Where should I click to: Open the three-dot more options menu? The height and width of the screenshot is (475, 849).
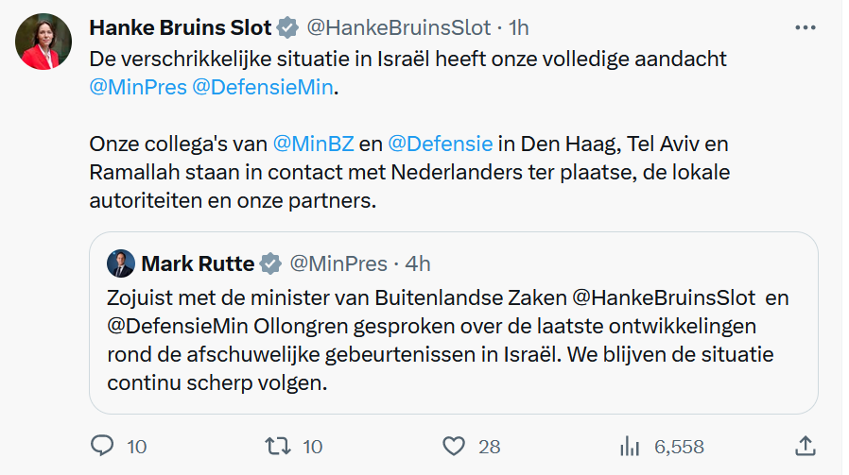click(805, 27)
